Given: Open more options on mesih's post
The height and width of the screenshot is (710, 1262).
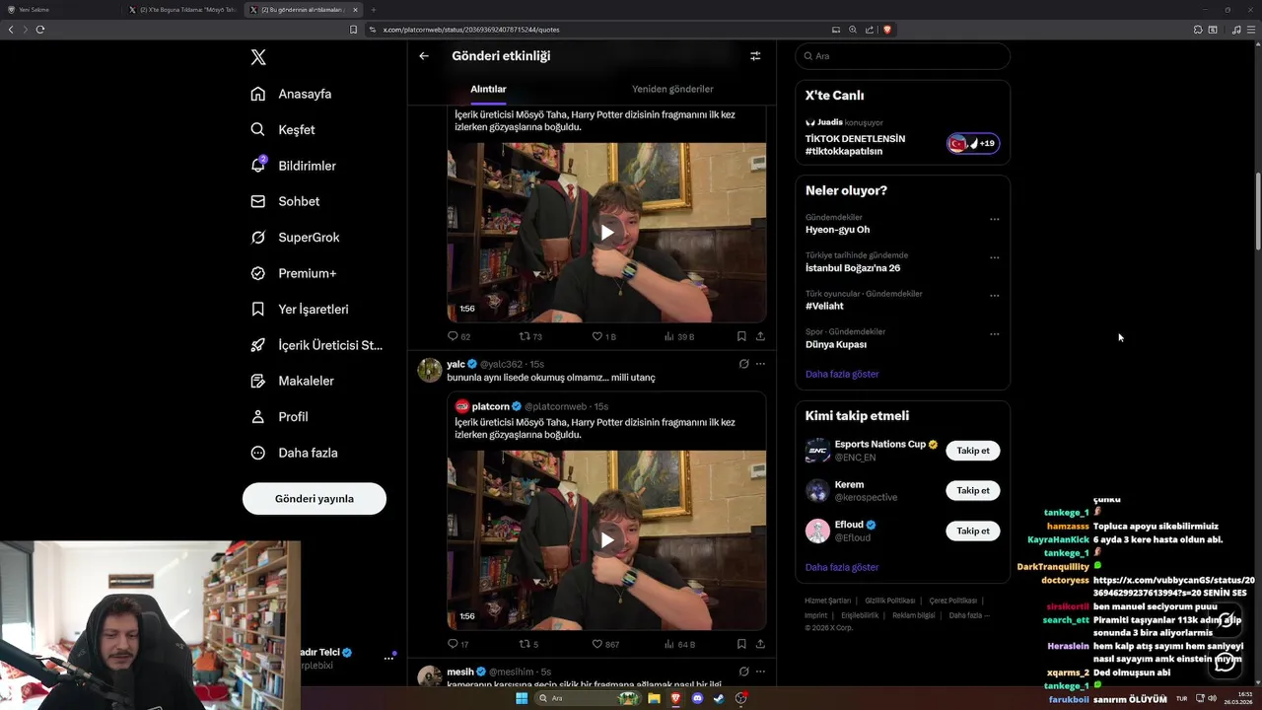Looking at the screenshot, I should pyautogui.click(x=760, y=672).
